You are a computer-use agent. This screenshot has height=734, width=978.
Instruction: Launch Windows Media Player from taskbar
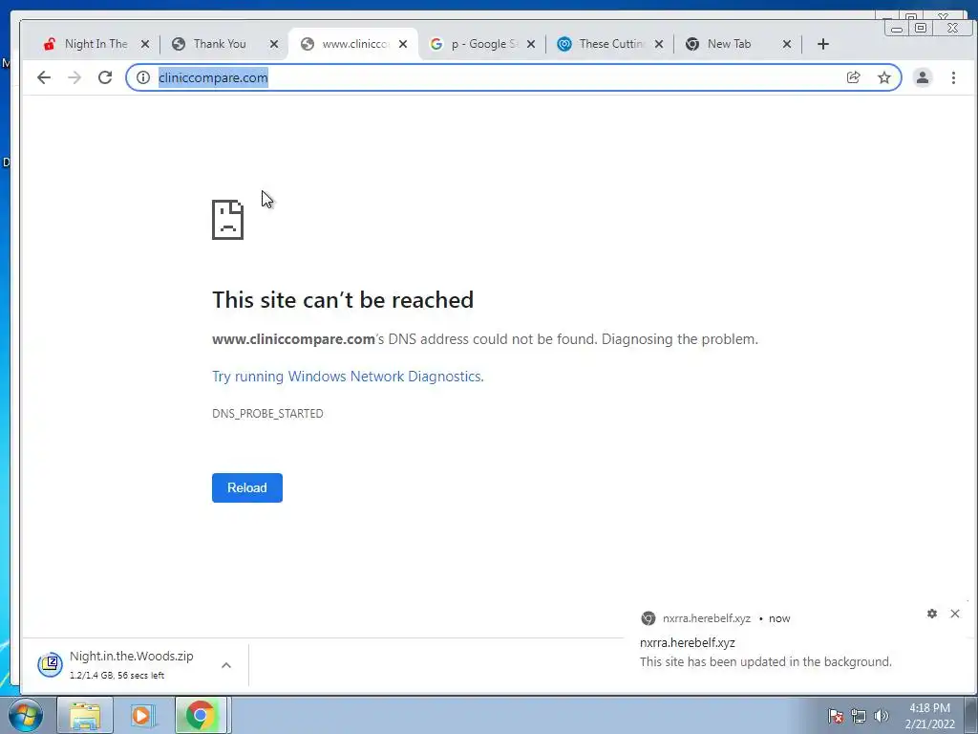point(143,715)
